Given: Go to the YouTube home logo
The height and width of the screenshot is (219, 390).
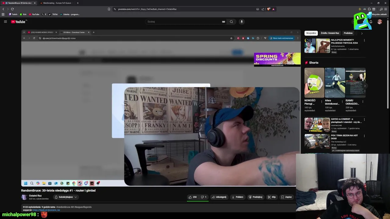Looking at the screenshot, I should tap(18, 22).
